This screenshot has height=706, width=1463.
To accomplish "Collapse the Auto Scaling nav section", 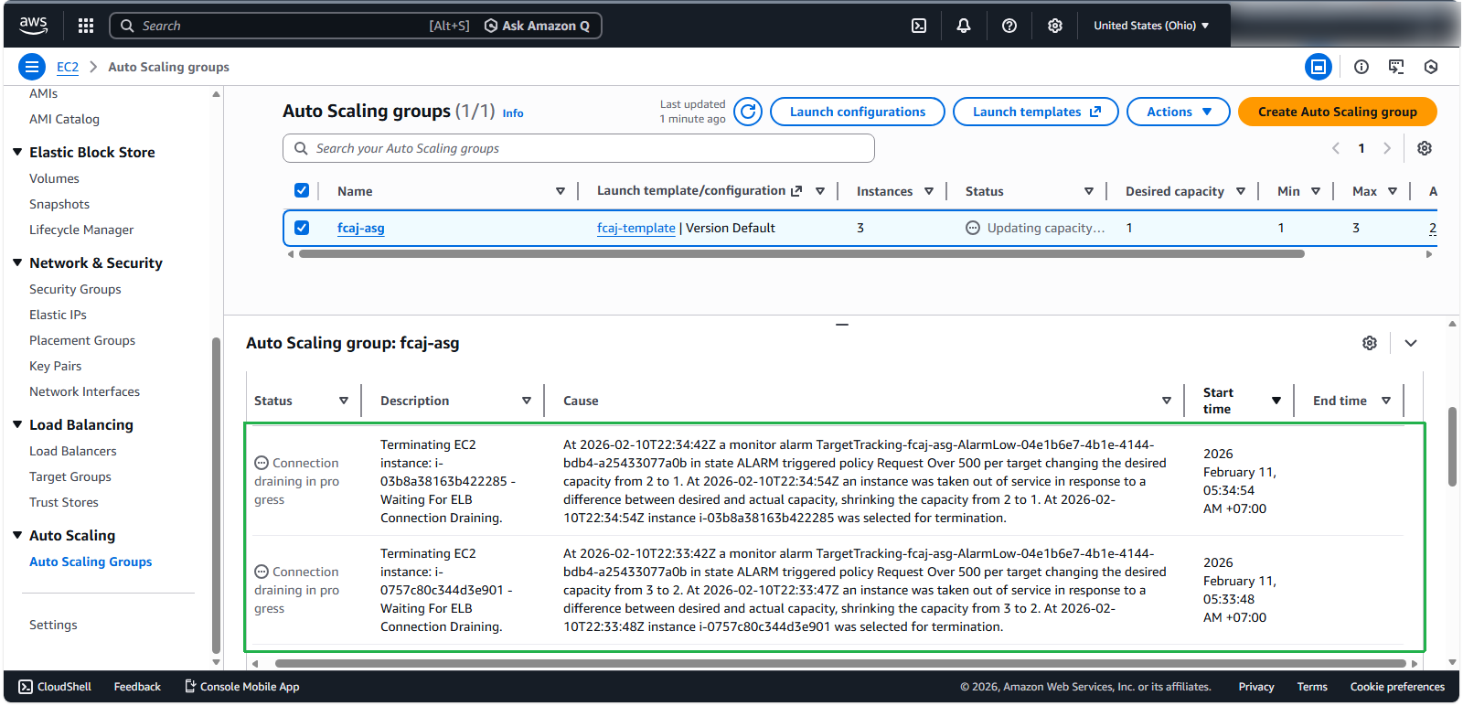I will 17,535.
